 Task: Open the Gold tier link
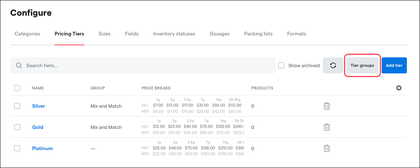point(38,127)
